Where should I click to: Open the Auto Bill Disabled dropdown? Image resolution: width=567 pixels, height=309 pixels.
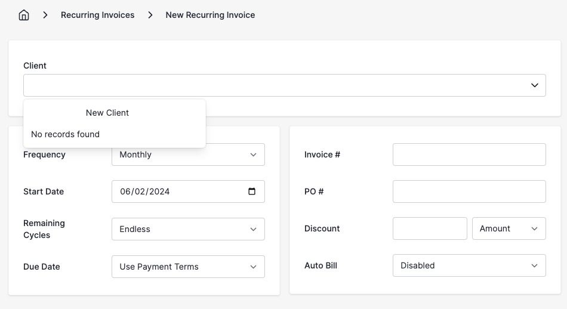[x=469, y=265]
